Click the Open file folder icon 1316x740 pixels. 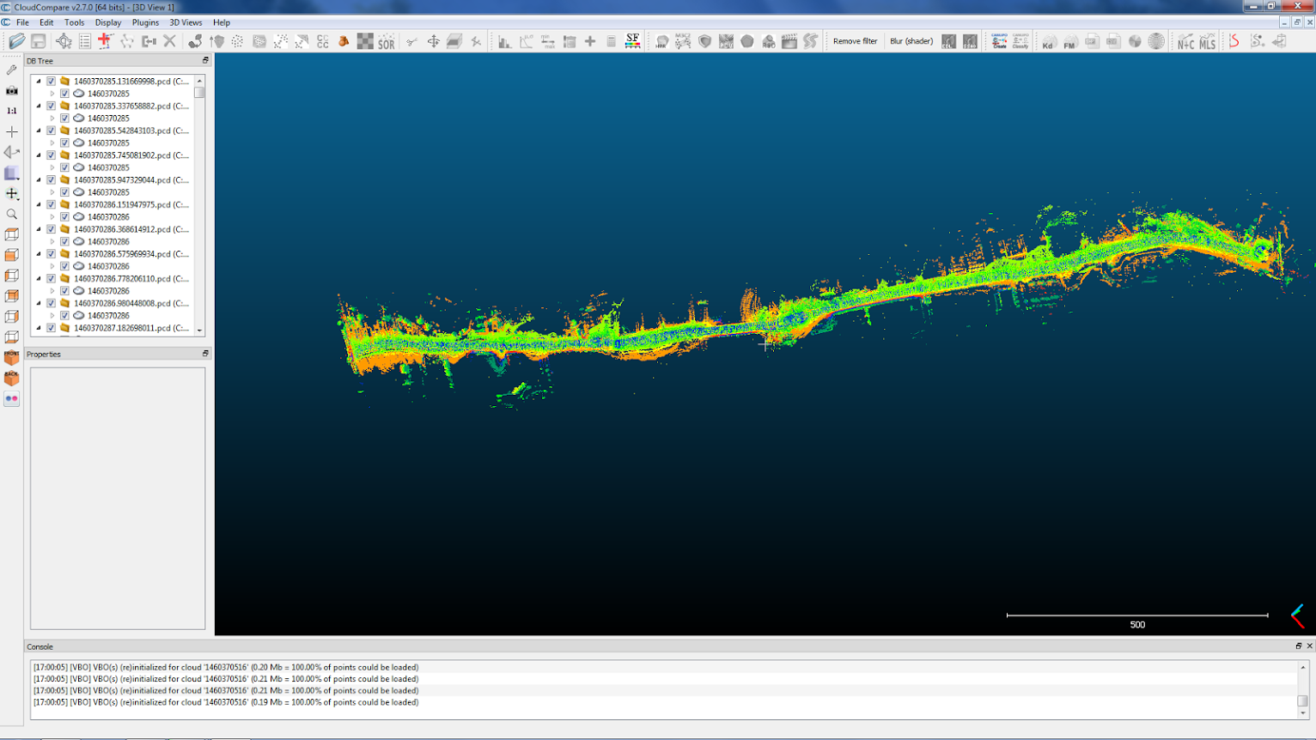pos(16,41)
